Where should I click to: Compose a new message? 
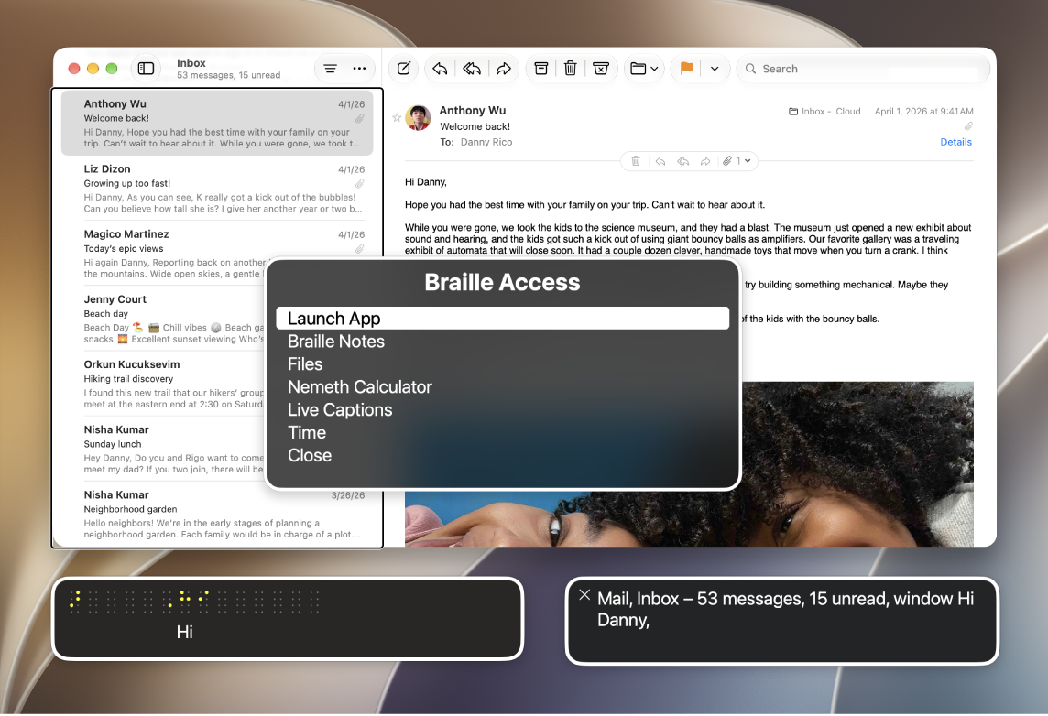point(404,68)
